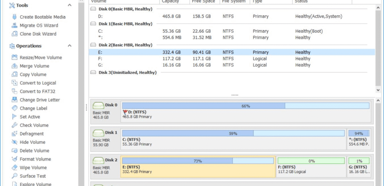This screenshot has width=384, height=186.
Task: Click the horizontal splitter dots between panes
Action: tap(235, 95)
